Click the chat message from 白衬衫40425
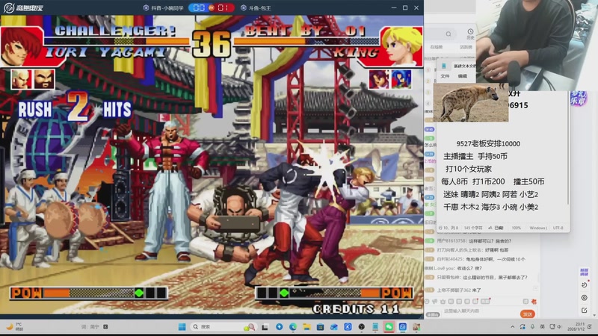The height and width of the screenshot is (336, 598). (x=481, y=259)
